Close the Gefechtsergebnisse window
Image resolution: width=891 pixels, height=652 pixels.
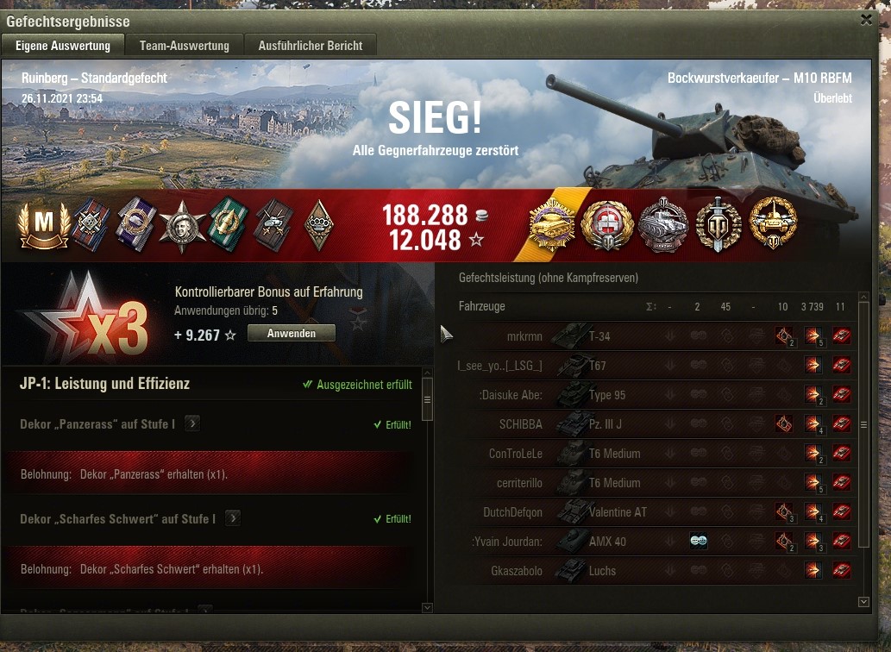[x=866, y=20]
